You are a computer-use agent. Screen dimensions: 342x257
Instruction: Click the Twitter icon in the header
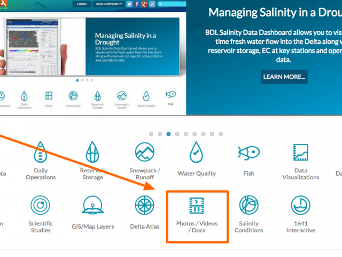129,4
